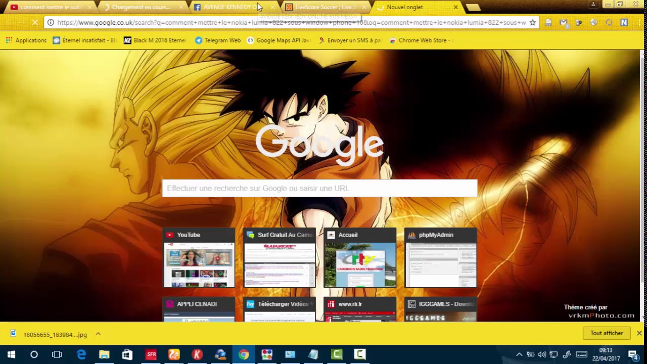Open the globe app icon left of Chrome on taskbar
This screenshot has height=364, width=647.
(220, 354)
